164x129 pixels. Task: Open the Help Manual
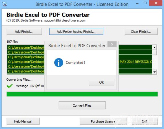[23, 121]
